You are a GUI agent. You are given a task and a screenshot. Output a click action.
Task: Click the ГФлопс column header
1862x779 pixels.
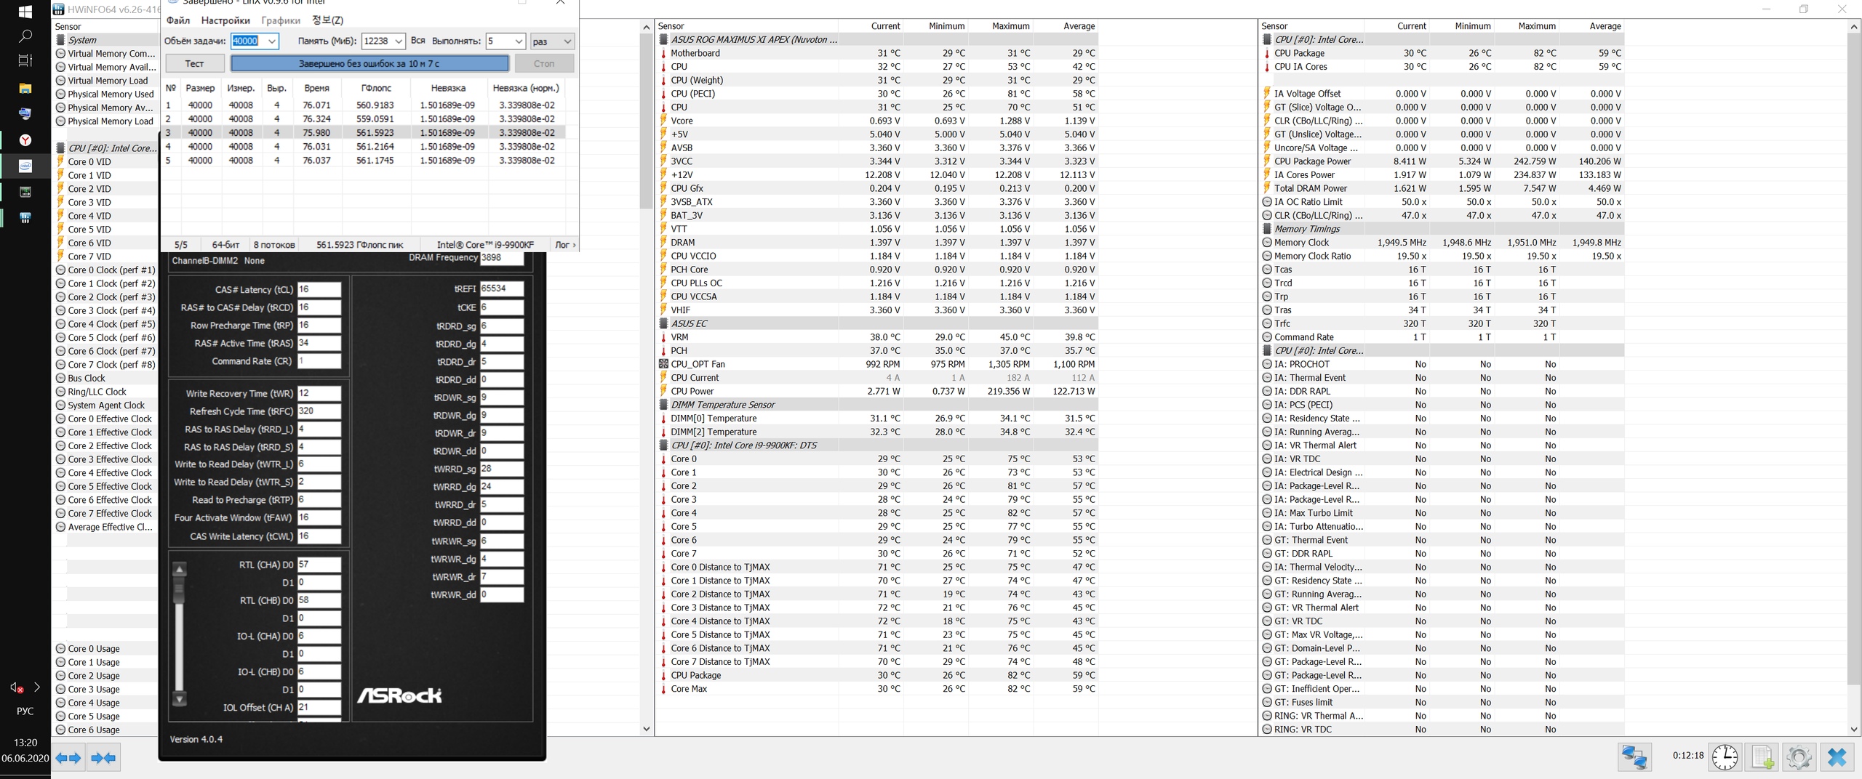point(376,88)
